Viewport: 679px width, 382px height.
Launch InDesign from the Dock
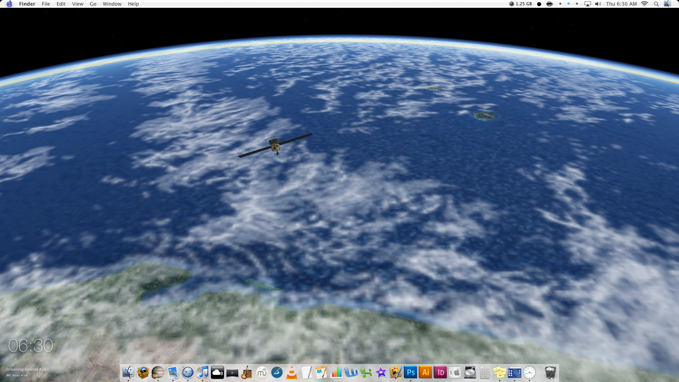[440, 372]
